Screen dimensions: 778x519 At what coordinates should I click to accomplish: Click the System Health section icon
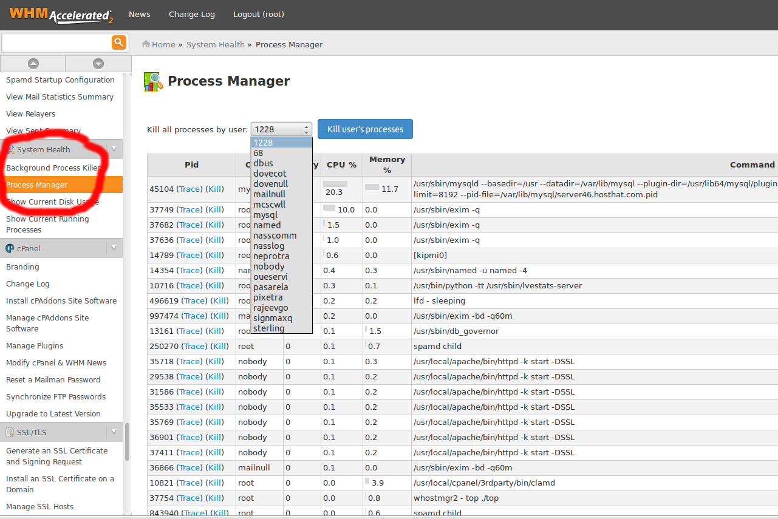10,149
